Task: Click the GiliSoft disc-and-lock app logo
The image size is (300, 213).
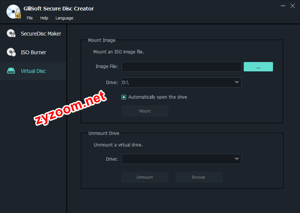Action: [13, 12]
